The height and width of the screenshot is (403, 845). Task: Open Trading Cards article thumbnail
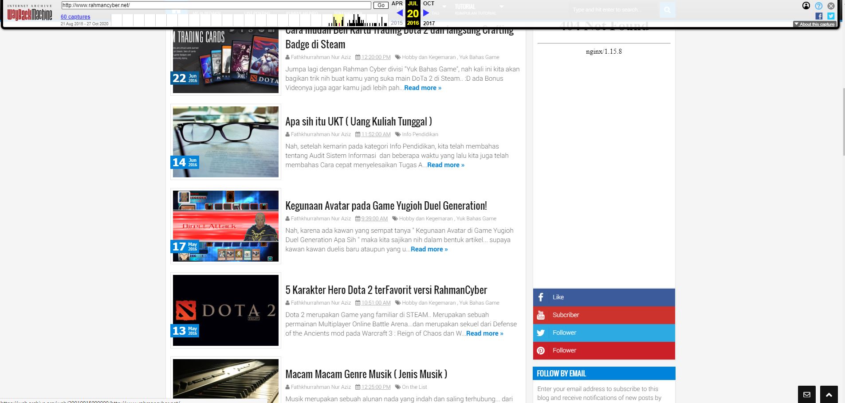pyautogui.click(x=226, y=61)
